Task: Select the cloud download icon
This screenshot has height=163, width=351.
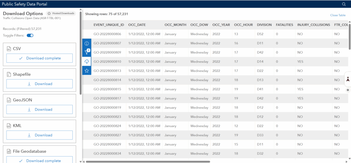Action: click(87, 61)
